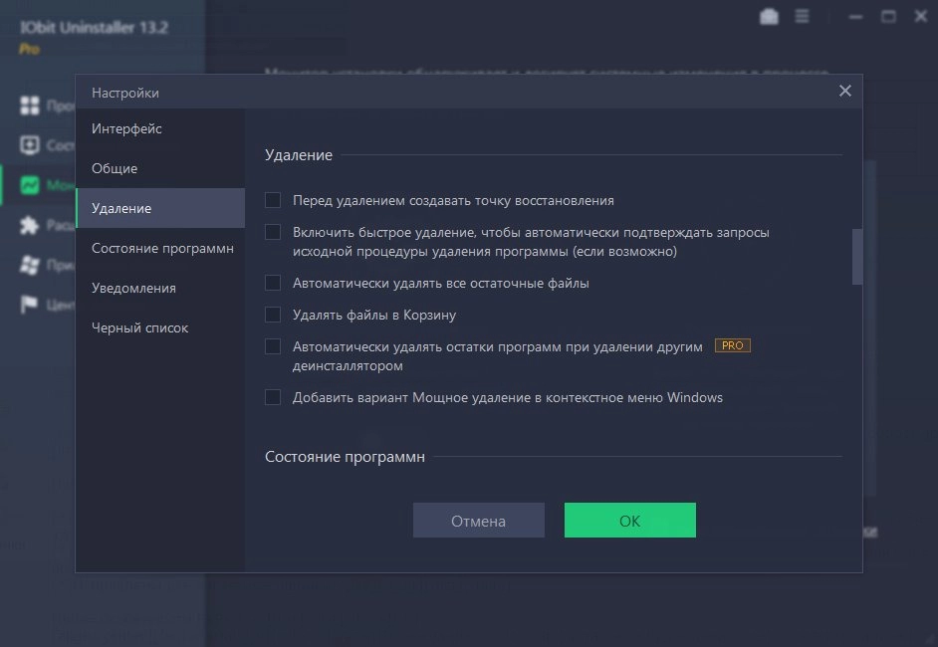Check Автоматически удалять все остаточные файлы
The image size is (938, 647).
tap(273, 283)
